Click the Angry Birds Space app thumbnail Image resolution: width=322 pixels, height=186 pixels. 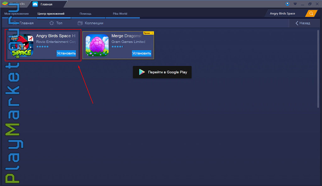22,45
